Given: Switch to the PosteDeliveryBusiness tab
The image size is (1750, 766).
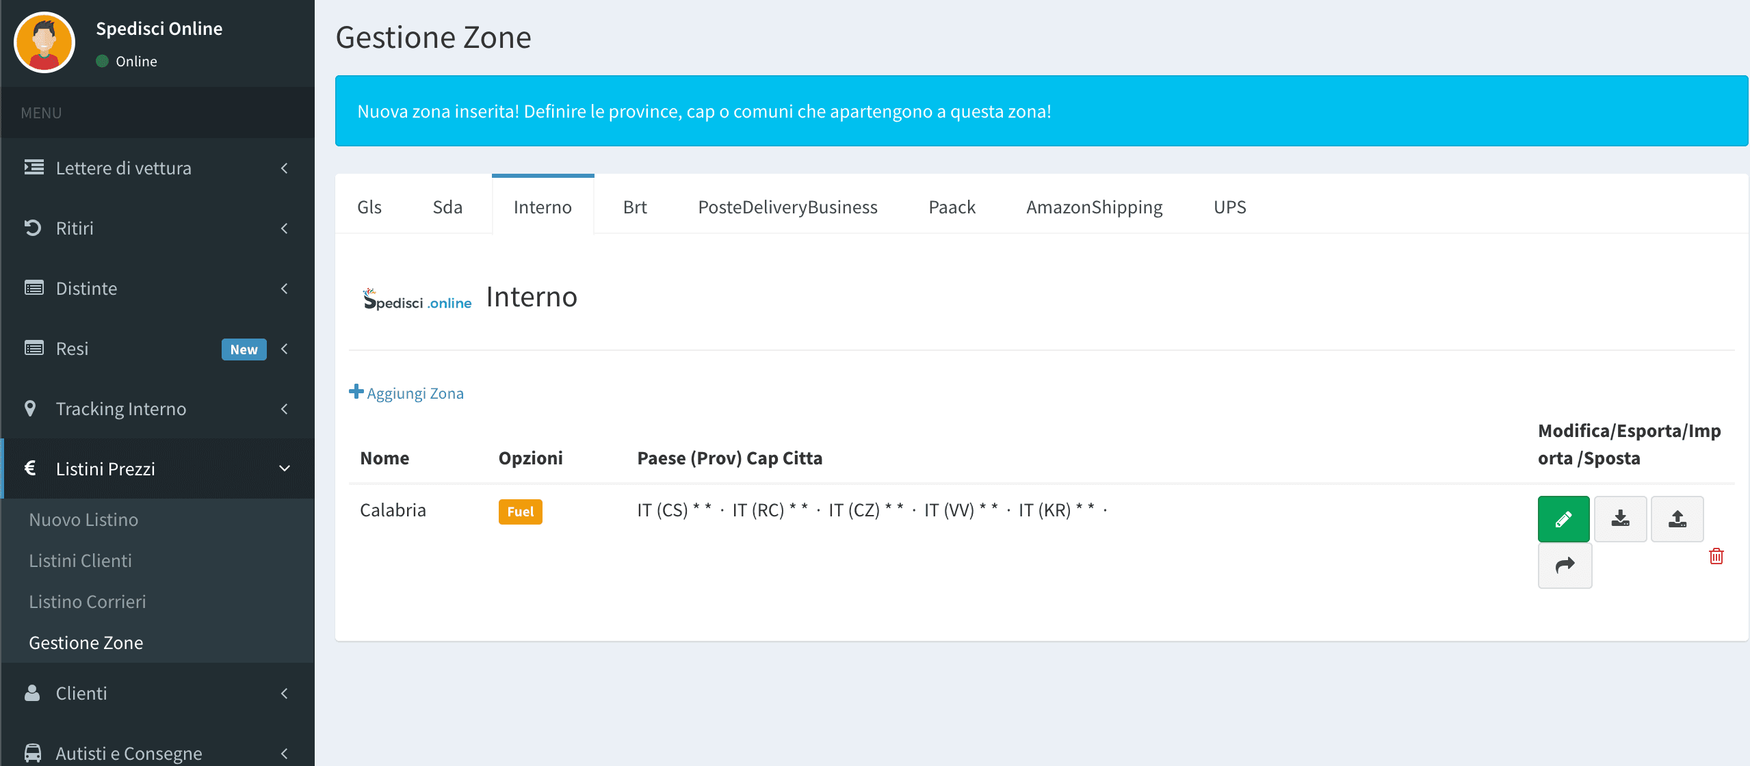Looking at the screenshot, I should (787, 207).
